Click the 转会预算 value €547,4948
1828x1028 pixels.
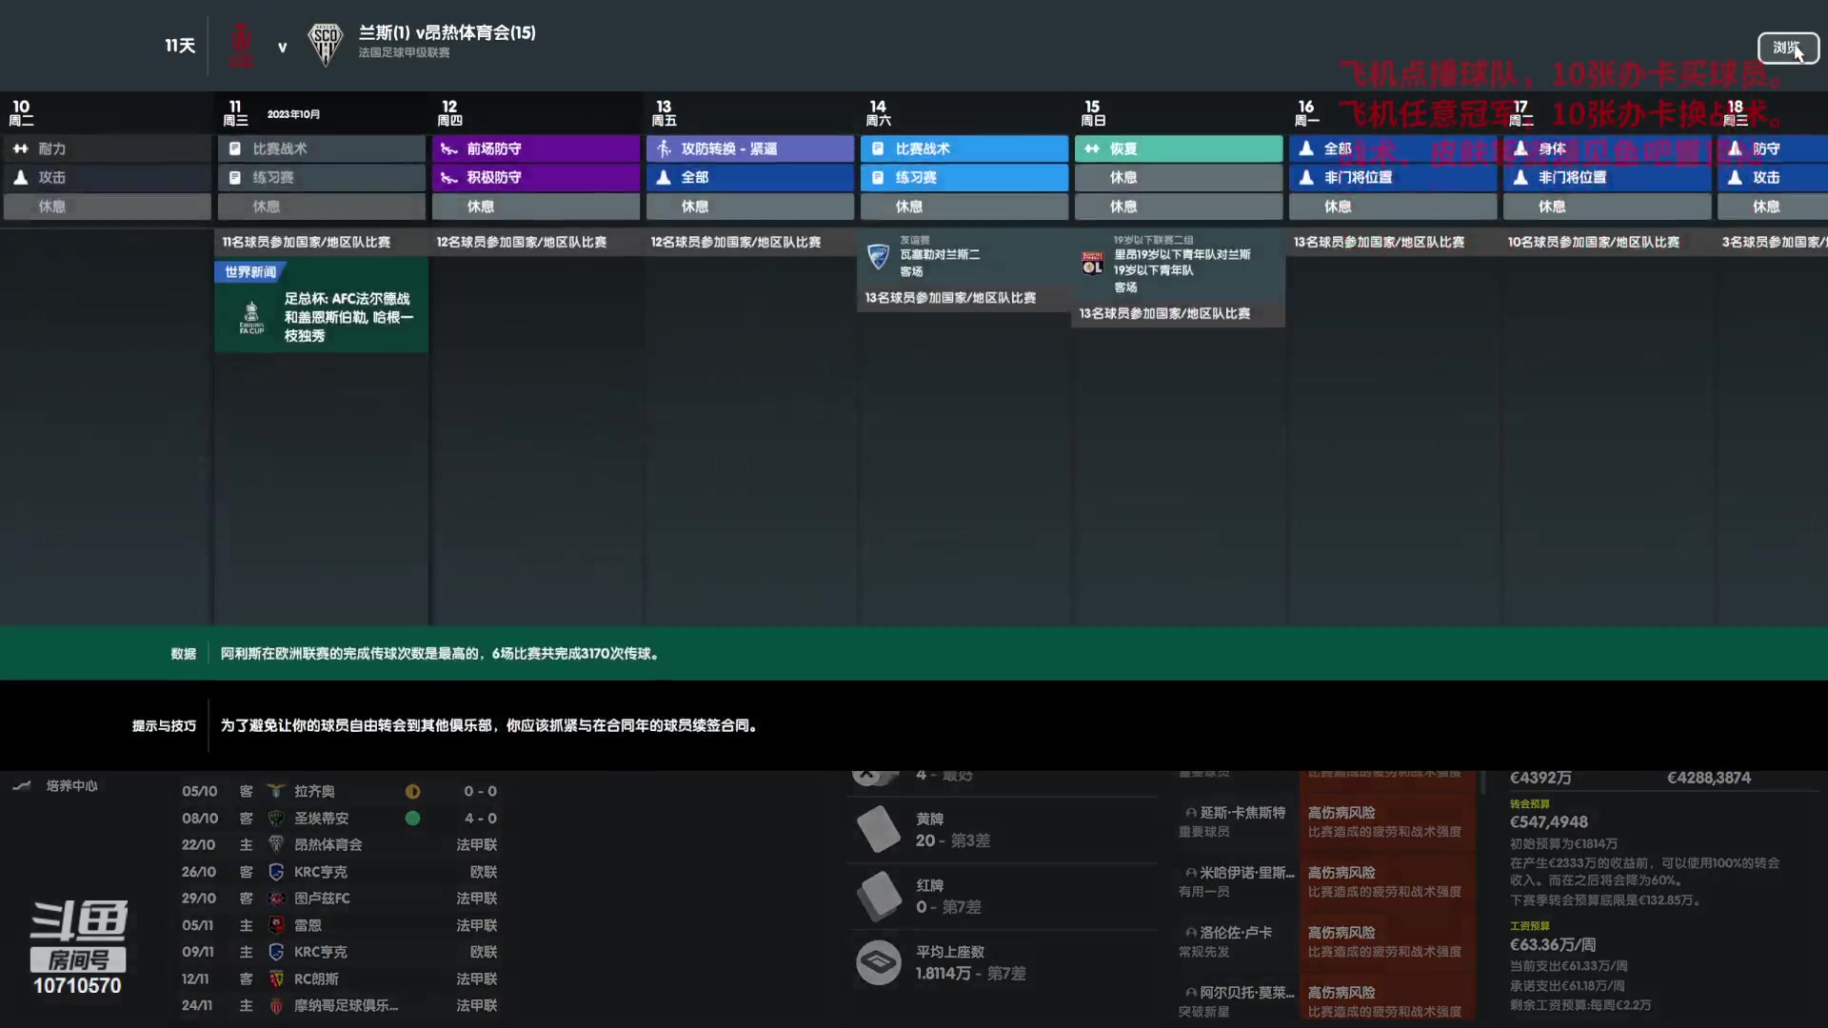pos(1549,821)
